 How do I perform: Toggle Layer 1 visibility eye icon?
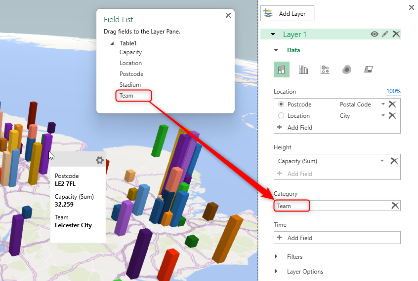coord(375,34)
